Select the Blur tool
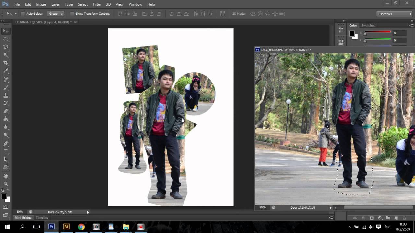The image size is (415, 233). click(x=6, y=128)
